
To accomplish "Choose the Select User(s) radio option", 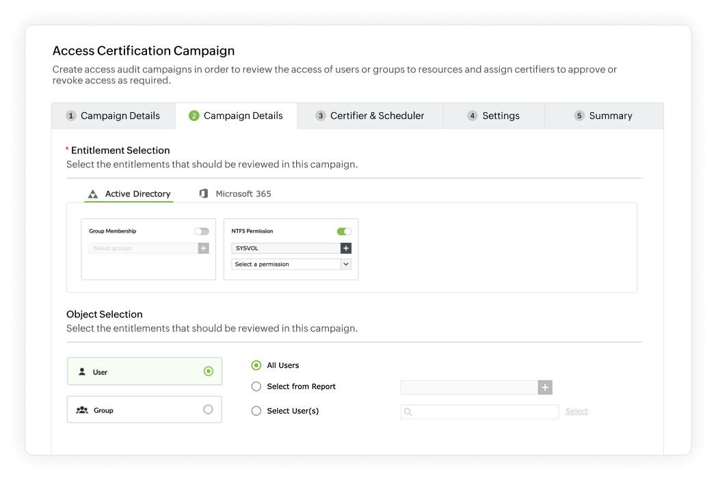I will click(256, 411).
